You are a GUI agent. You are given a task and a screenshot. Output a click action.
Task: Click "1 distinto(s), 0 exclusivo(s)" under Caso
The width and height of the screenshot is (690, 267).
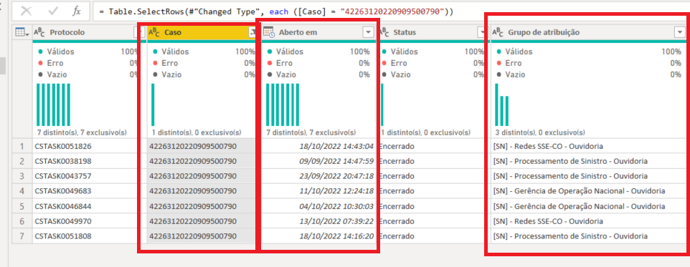click(196, 132)
